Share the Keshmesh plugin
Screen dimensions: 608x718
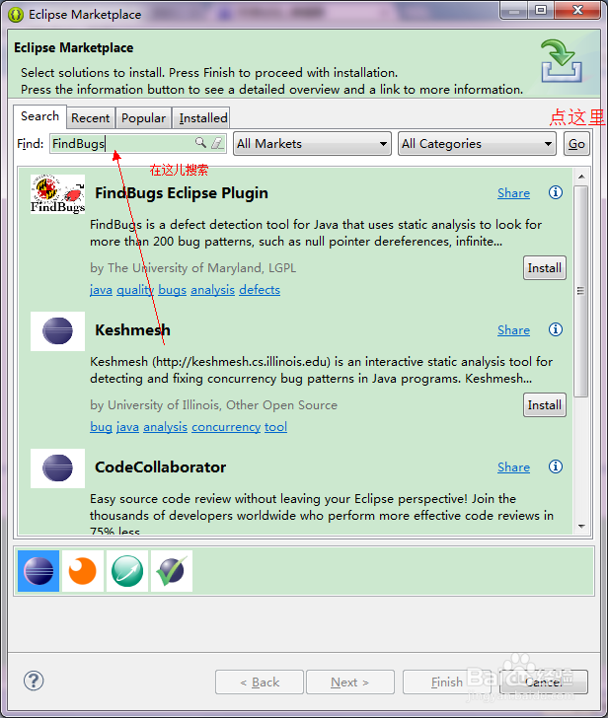point(513,330)
